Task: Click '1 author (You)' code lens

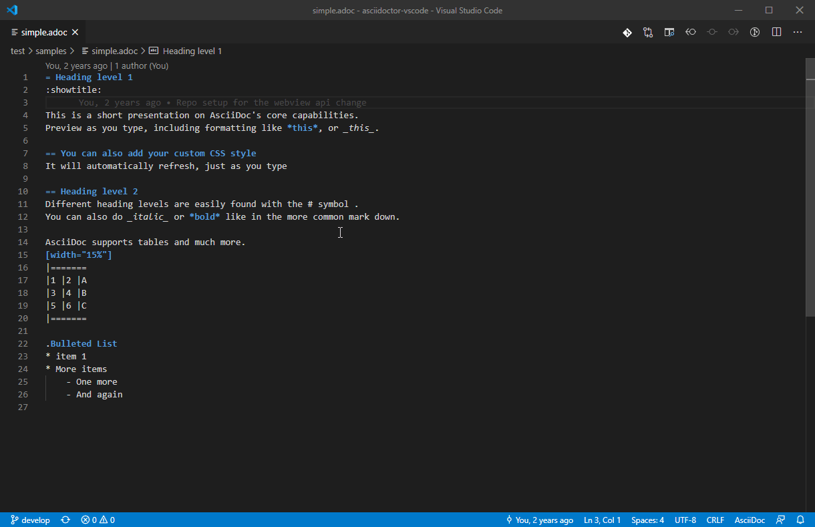Action: (x=142, y=65)
